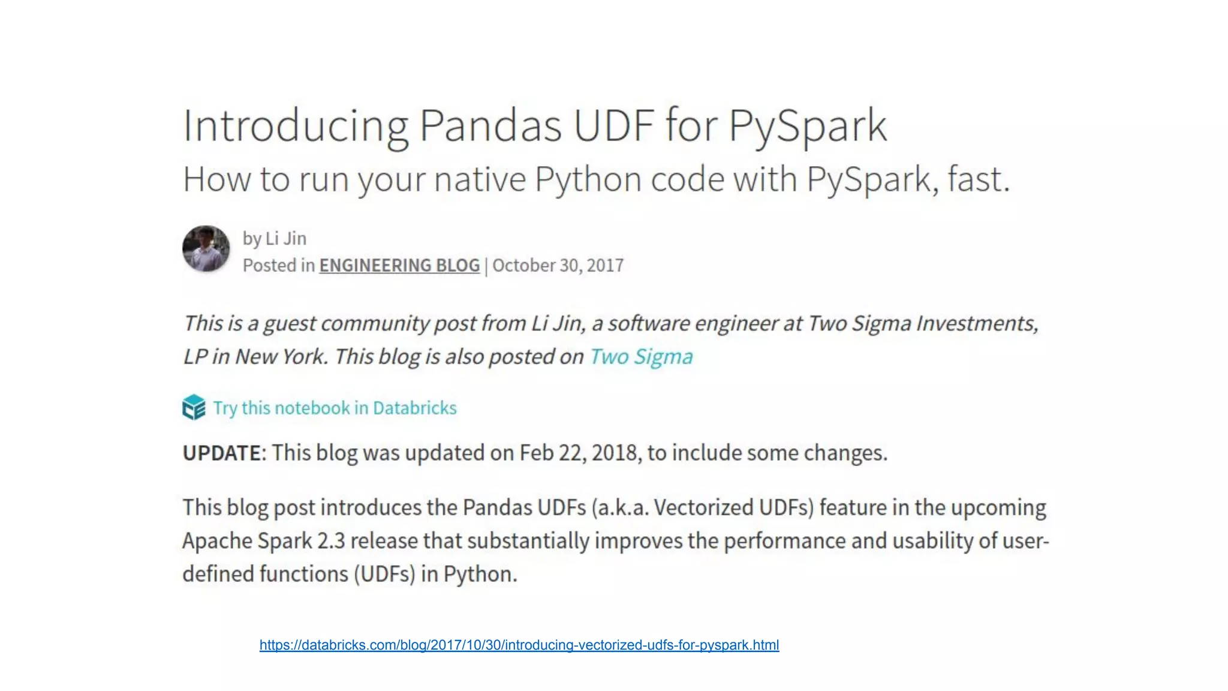Click the italic guest community post line
Image resolution: width=1228 pixels, height=691 pixels.
610,323
